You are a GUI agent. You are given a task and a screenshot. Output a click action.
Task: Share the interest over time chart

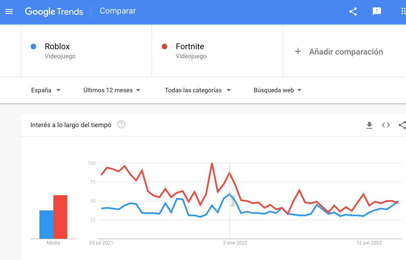tap(402, 125)
